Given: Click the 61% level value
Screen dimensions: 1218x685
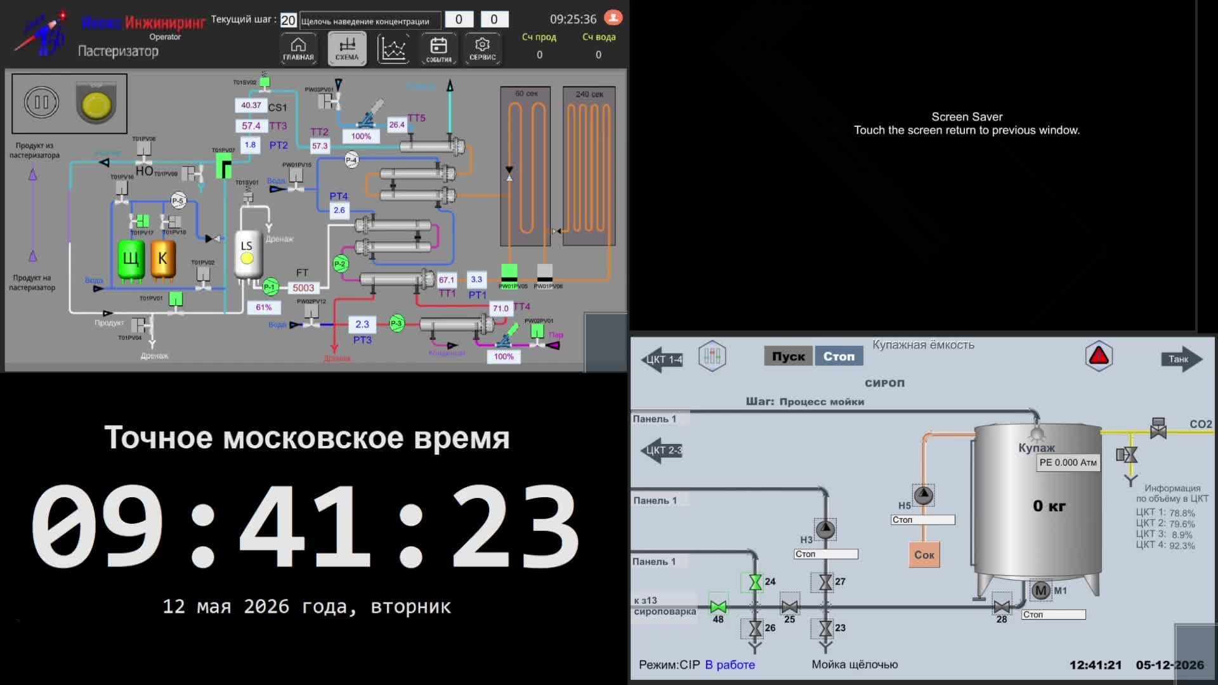Looking at the screenshot, I should tap(264, 308).
